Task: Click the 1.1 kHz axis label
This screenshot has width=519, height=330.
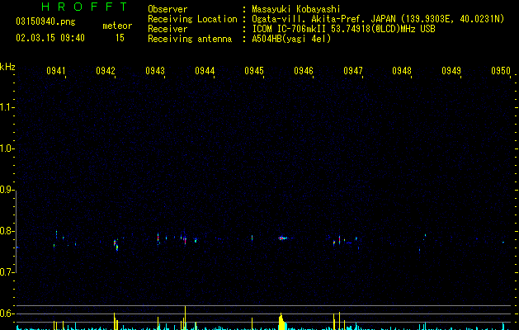Action: [7, 107]
